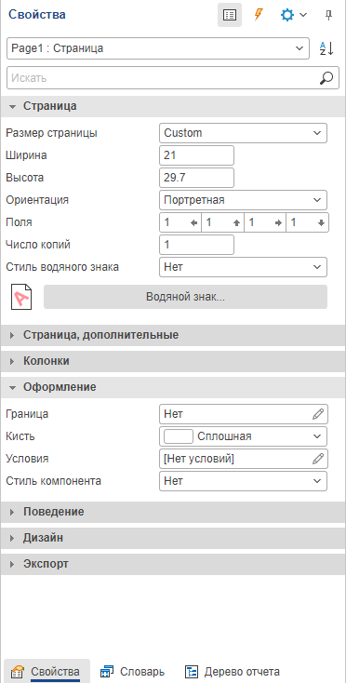
Task: Pin the Свойства panel
Action: coord(328,15)
